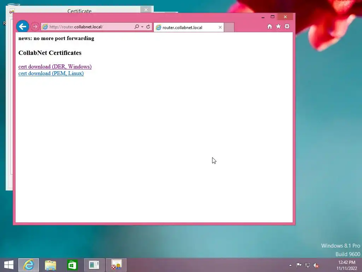Refresh the router.collabnet.local page
The image size is (362, 272).
coord(148,27)
